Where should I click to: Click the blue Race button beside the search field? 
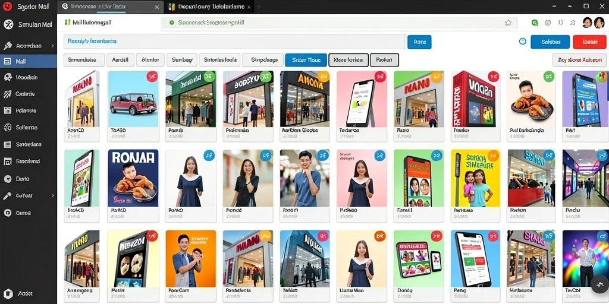click(x=419, y=42)
